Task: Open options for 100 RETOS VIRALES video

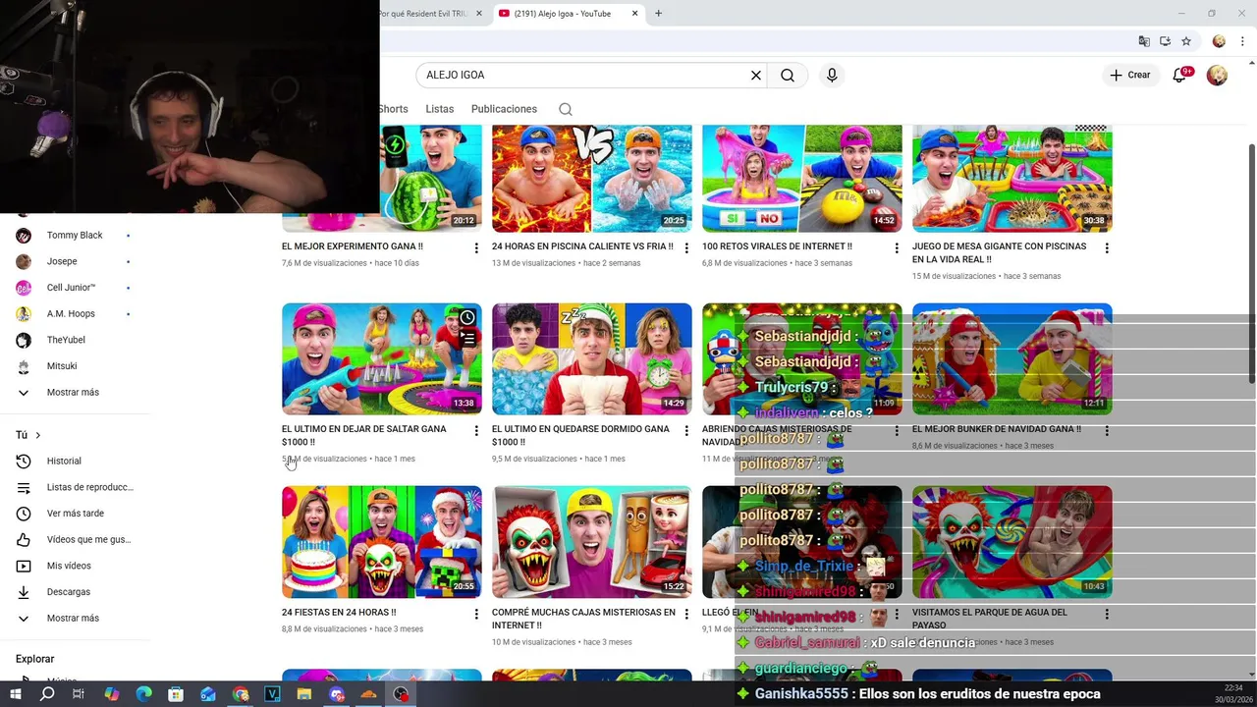Action: point(897,248)
